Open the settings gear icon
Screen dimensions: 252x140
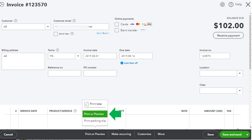click(x=222, y=5)
